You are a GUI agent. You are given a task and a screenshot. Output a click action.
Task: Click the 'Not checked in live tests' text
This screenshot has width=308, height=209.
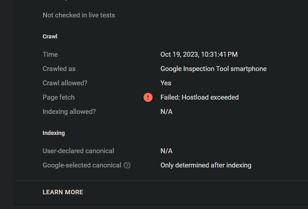point(79,15)
